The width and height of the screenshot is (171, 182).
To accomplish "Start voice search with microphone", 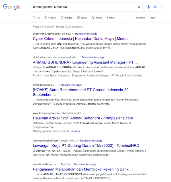I will [x=148, y=7].
